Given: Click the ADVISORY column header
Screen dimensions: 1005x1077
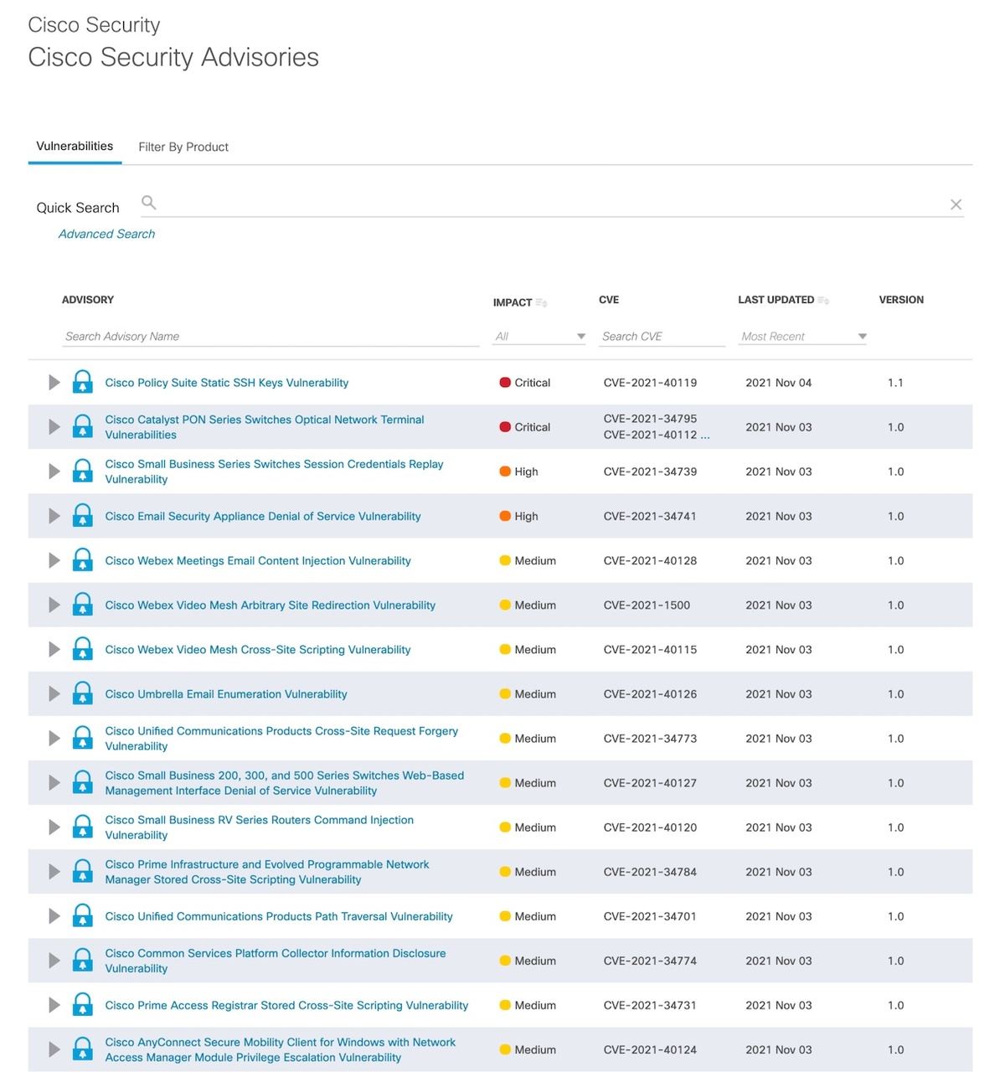Looking at the screenshot, I should pos(88,300).
